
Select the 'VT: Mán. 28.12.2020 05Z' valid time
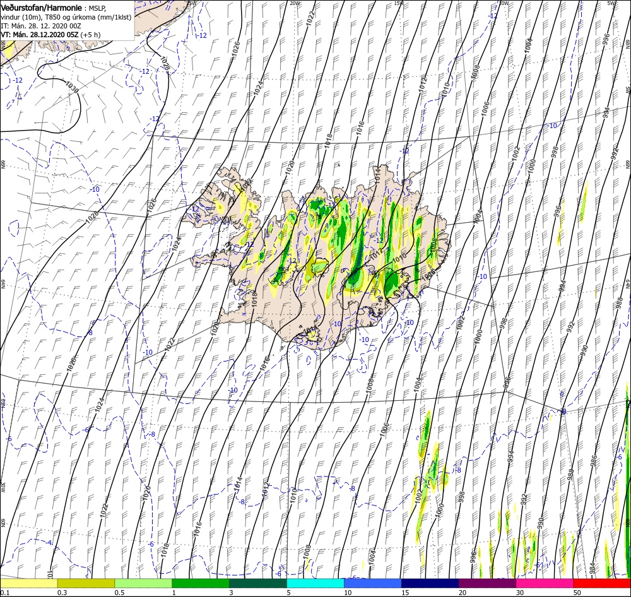[39, 35]
